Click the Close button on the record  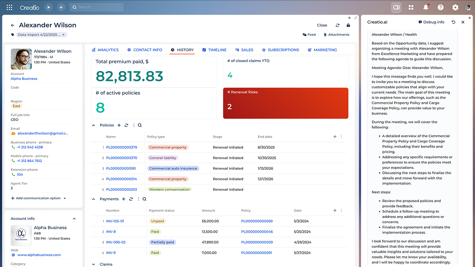click(x=322, y=25)
